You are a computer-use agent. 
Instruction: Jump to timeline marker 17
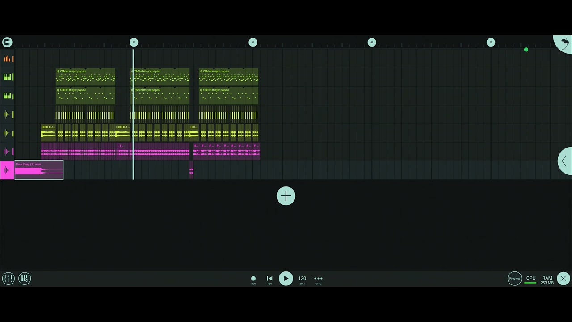pyautogui.click(x=134, y=42)
